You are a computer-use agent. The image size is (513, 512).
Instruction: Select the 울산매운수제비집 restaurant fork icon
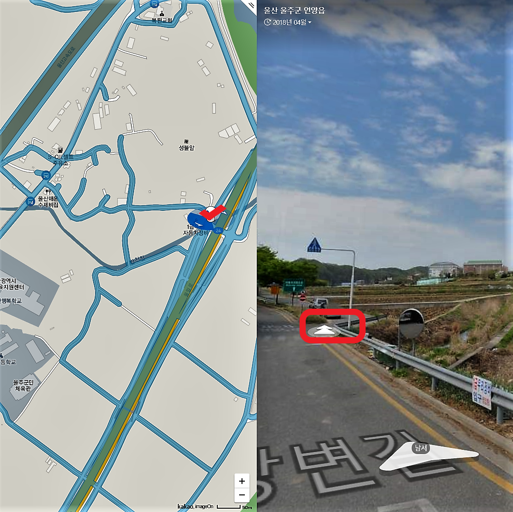[x=48, y=192]
